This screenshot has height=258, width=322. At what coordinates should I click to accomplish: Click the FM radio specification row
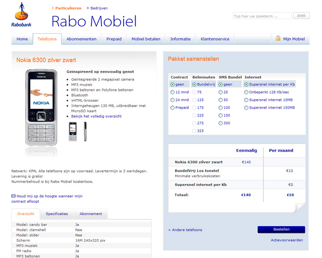(x=81, y=251)
